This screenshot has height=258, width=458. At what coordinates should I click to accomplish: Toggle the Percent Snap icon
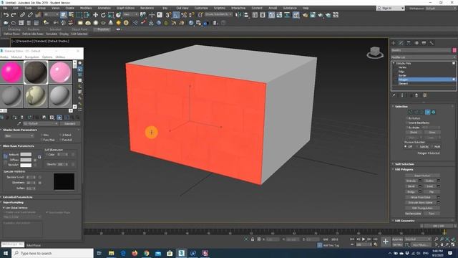click(x=184, y=14)
